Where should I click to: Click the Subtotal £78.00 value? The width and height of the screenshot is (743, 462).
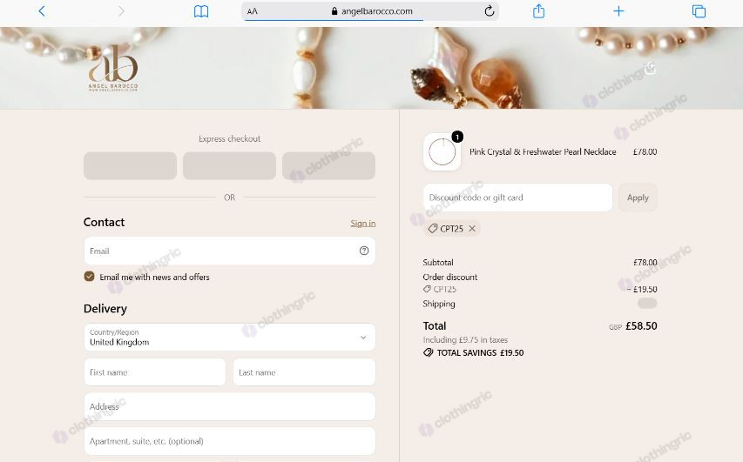tap(645, 262)
